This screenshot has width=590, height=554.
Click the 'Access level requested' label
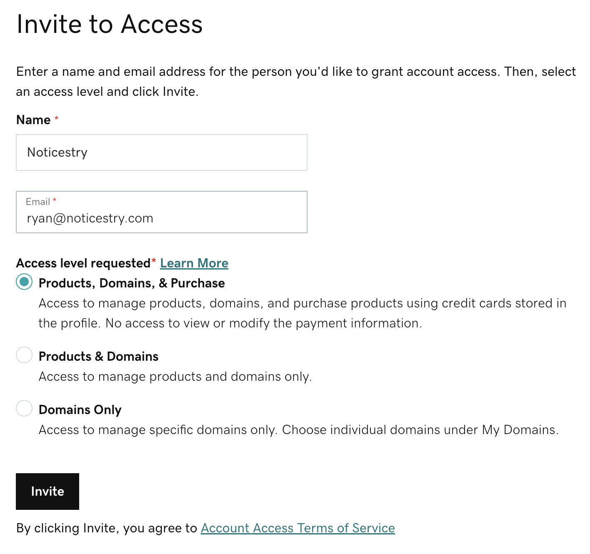click(83, 263)
